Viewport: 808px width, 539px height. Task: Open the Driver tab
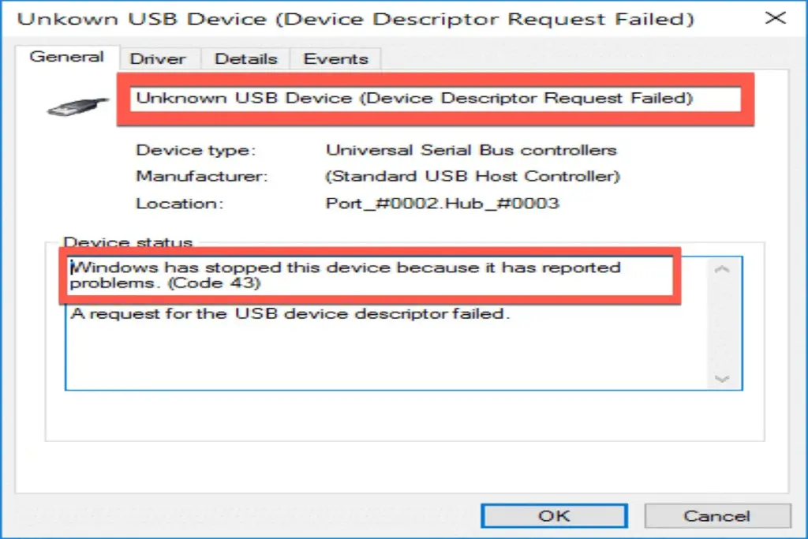coord(158,58)
